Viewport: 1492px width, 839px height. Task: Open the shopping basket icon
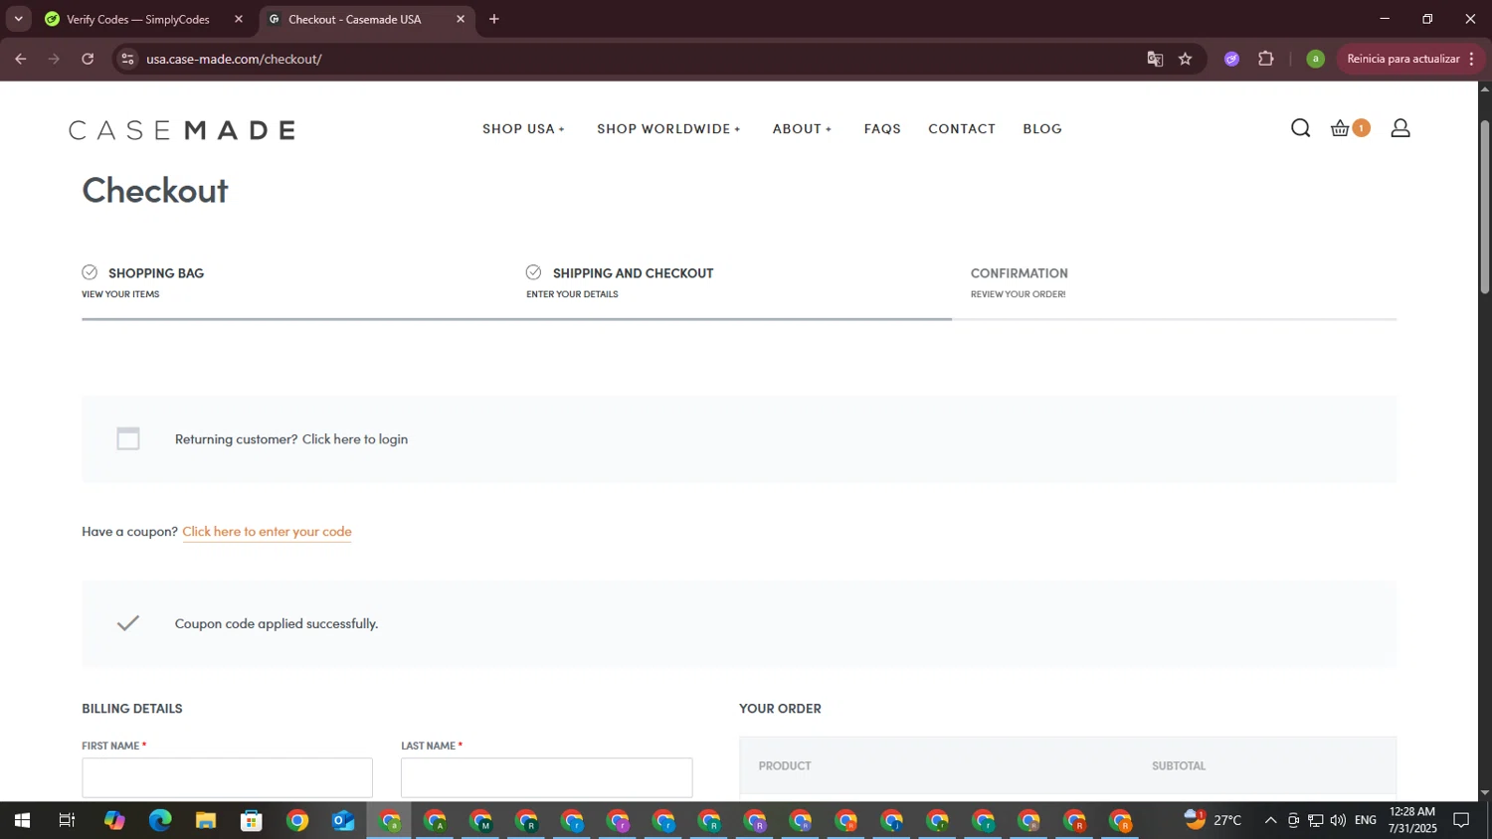click(x=1340, y=128)
